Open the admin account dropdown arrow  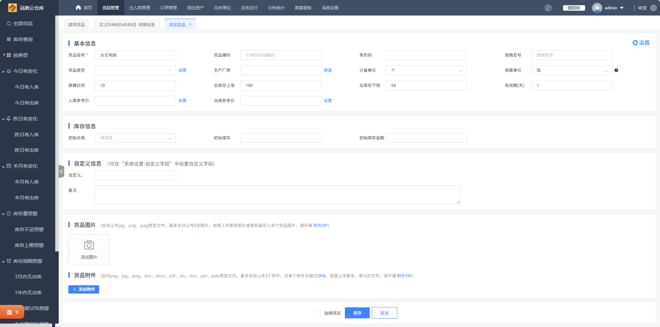[x=622, y=8]
